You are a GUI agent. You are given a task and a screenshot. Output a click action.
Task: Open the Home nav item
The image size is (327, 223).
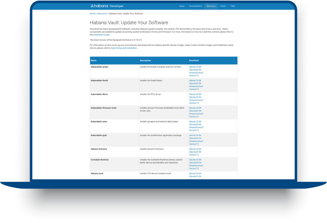pyautogui.click(x=182, y=6)
